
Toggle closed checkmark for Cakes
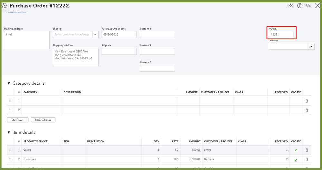point(296,150)
